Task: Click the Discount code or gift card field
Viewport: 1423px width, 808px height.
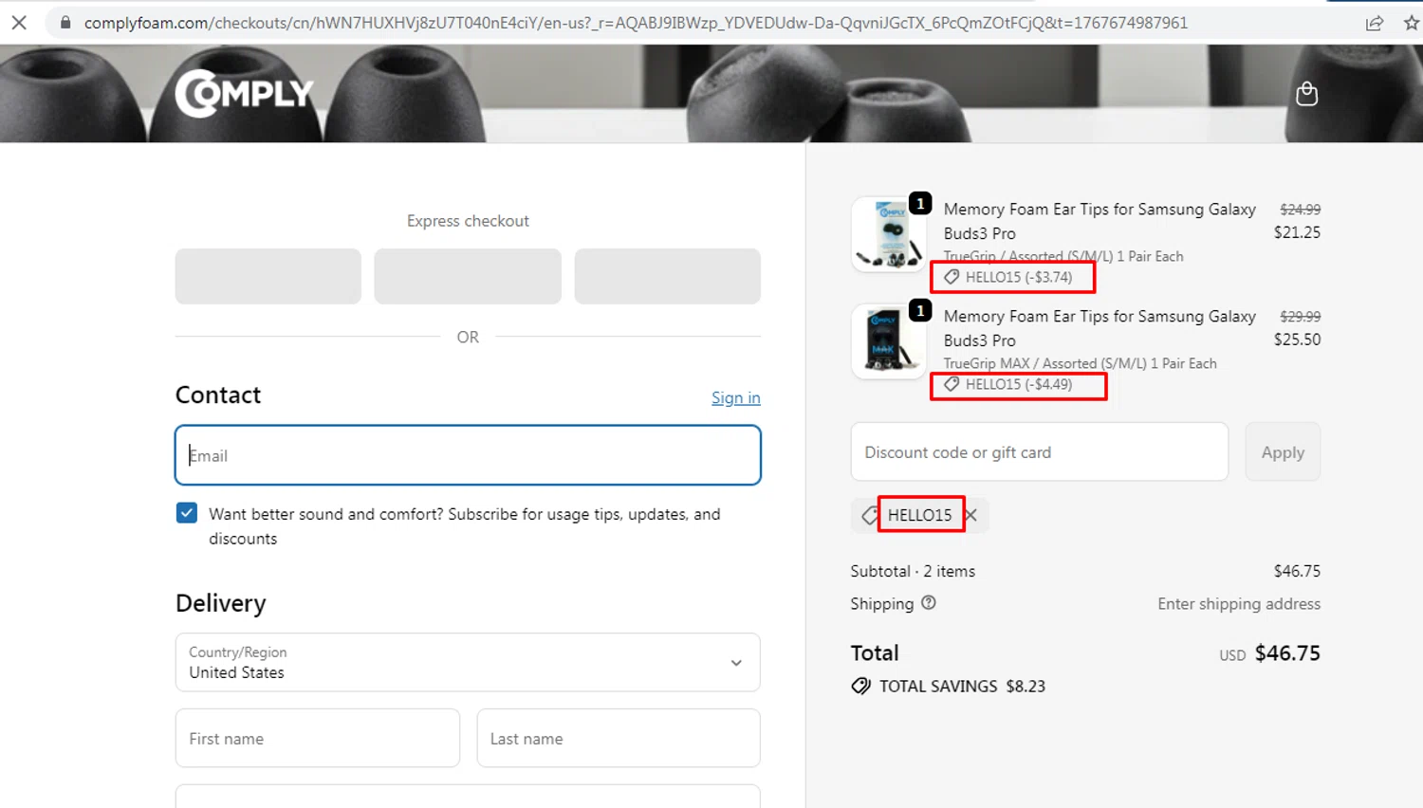Action: coord(1040,452)
